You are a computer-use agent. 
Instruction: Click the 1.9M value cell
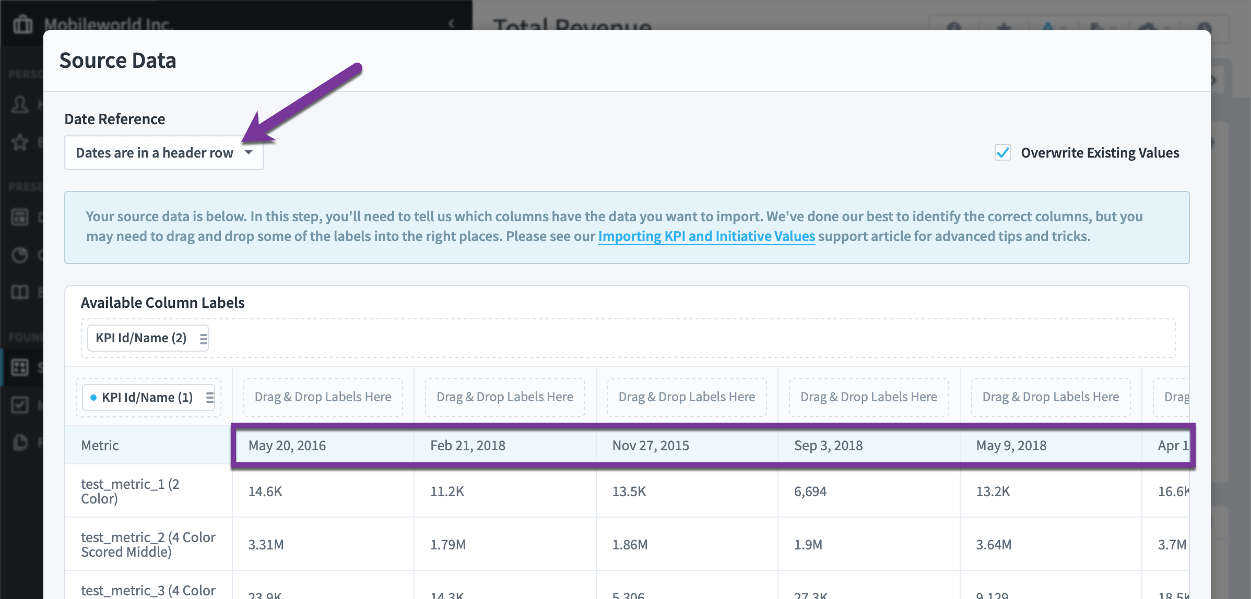click(x=869, y=544)
